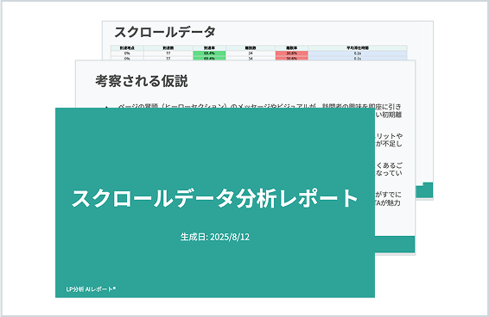
Task: Click the 到達地点 table column header
Action: (x=127, y=48)
